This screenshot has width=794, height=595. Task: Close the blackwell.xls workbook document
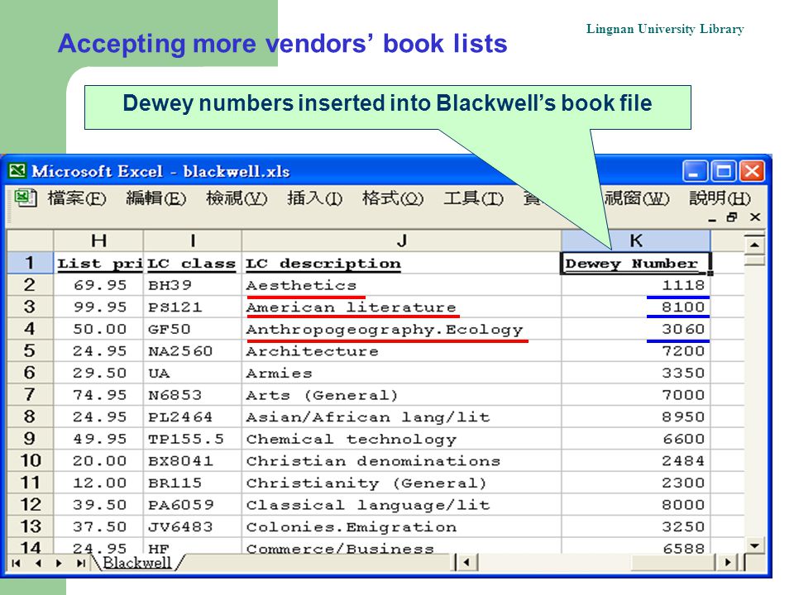[755, 217]
